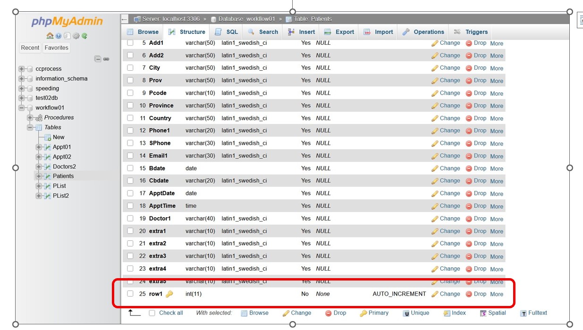Click the pencil Change icon for Bdate
The width and height of the screenshot is (583, 330).
click(435, 168)
